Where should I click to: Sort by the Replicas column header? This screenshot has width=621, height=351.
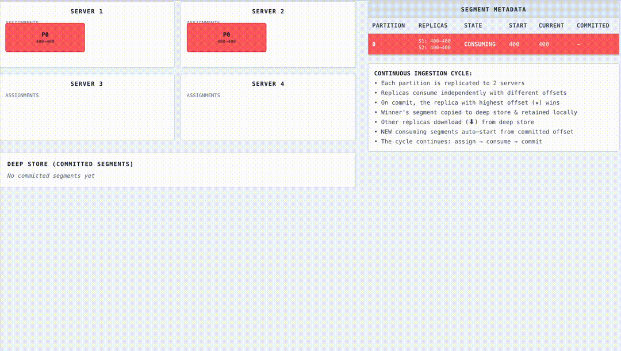[x=432, y=26]
